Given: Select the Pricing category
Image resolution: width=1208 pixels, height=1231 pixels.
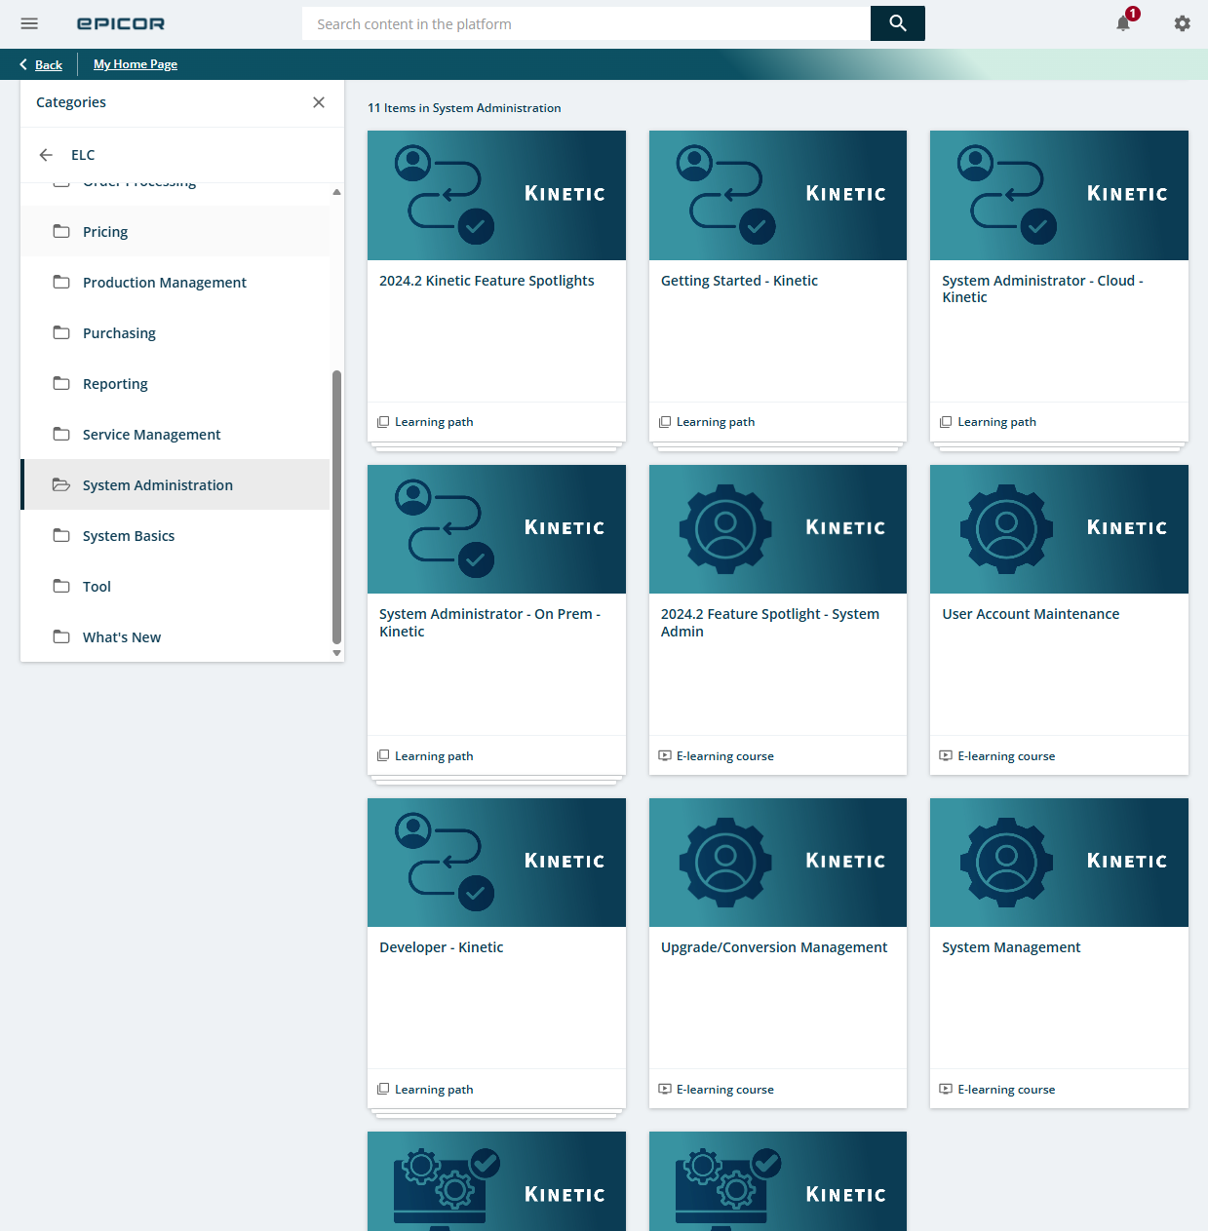Looking at the screenshot, I should pos(175,232).
